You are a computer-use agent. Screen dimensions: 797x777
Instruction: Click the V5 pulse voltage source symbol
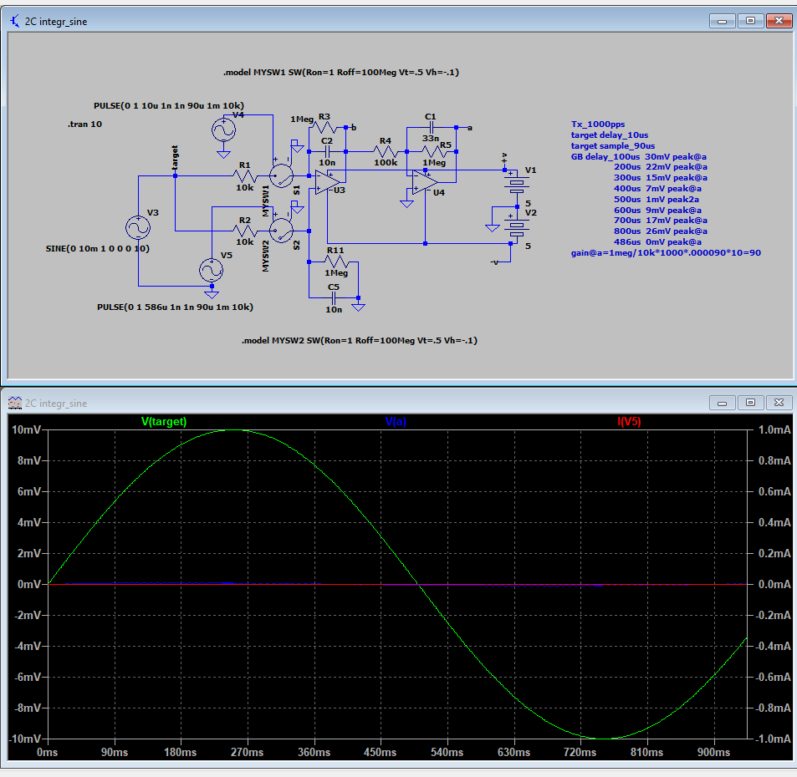coord(211,270)
